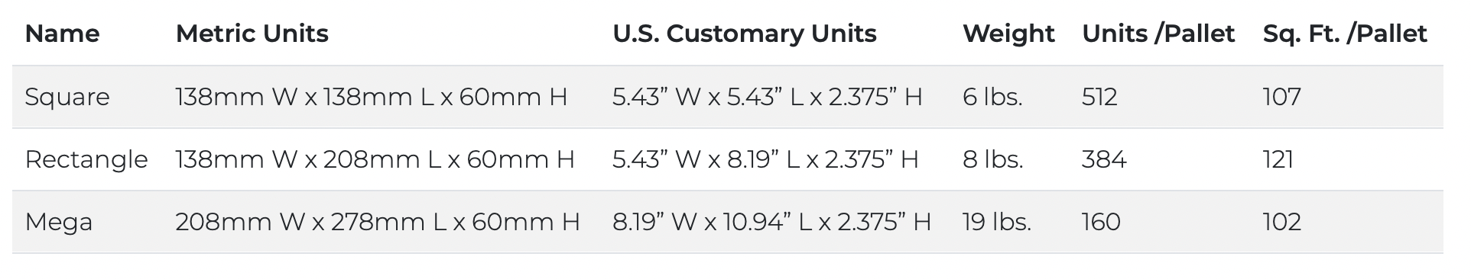This screenshot has width=1471, height=279.
Task: Click the Name column header
Action: (x=62, y=34)
